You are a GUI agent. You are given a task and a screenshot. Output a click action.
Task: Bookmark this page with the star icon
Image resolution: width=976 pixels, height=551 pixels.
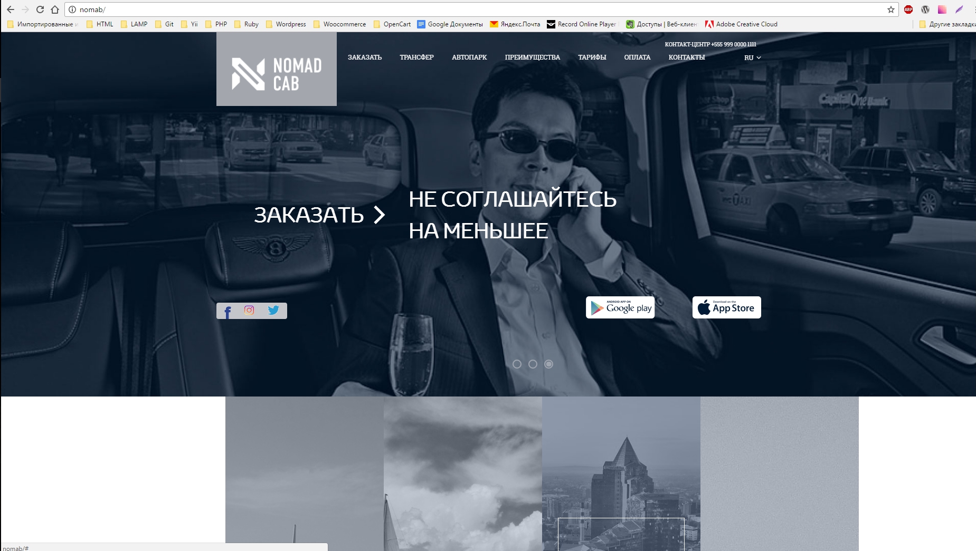891,9
